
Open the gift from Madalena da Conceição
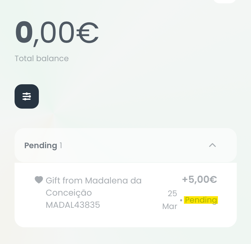[x=93, y=186]
